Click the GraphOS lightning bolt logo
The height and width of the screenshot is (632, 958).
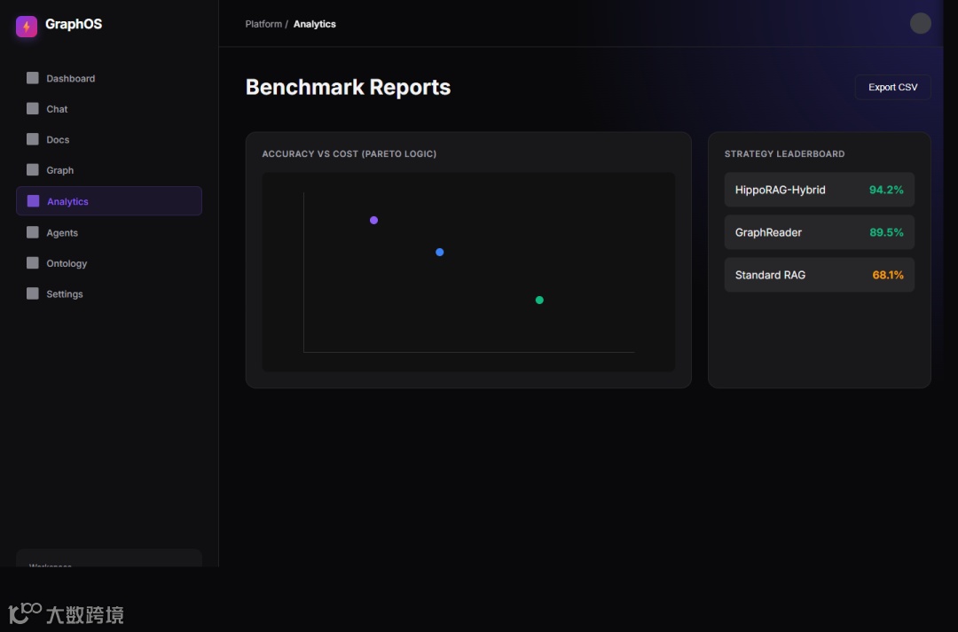point(27,27)
